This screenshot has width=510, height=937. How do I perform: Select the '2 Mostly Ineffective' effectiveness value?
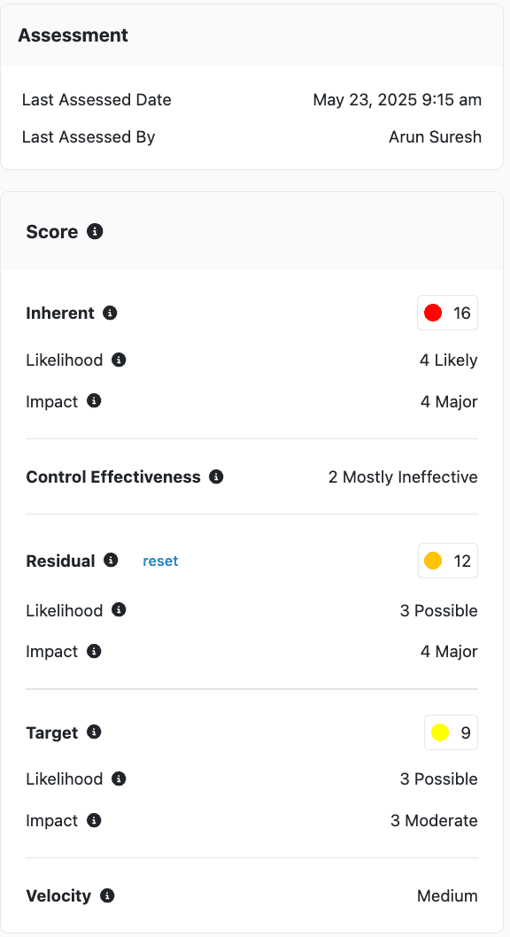(x=403, y=476)
